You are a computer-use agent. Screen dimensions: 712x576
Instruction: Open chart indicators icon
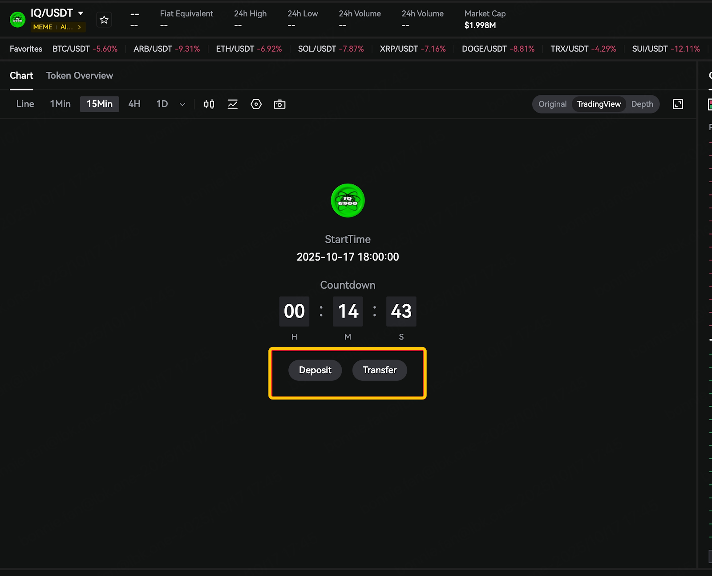pyautogui.click(x=232, y=104)
